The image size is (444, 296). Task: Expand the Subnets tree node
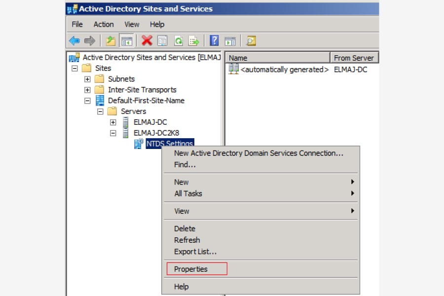click(x=87, y=79)
